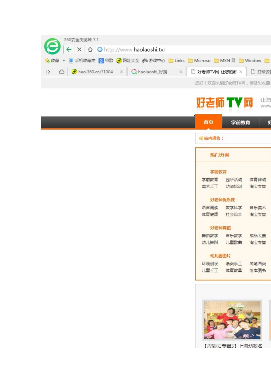Open 环境创设 link
The width and height of the screenshot is (271, 383).
coord(210,264)
